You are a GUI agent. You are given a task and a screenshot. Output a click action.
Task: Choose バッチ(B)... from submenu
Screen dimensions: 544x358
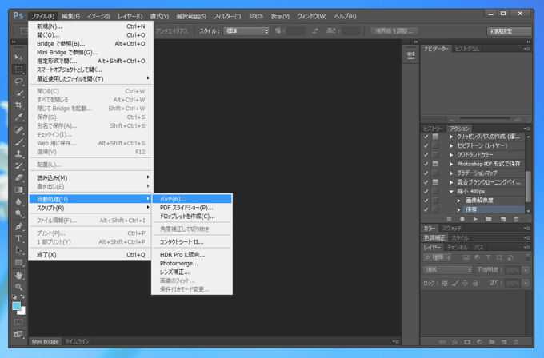192,199
